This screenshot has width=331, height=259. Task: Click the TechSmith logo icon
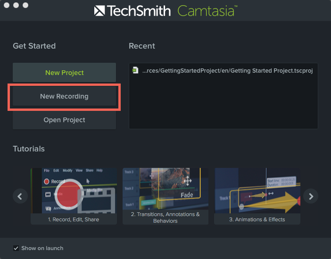[x=99, y=10]
